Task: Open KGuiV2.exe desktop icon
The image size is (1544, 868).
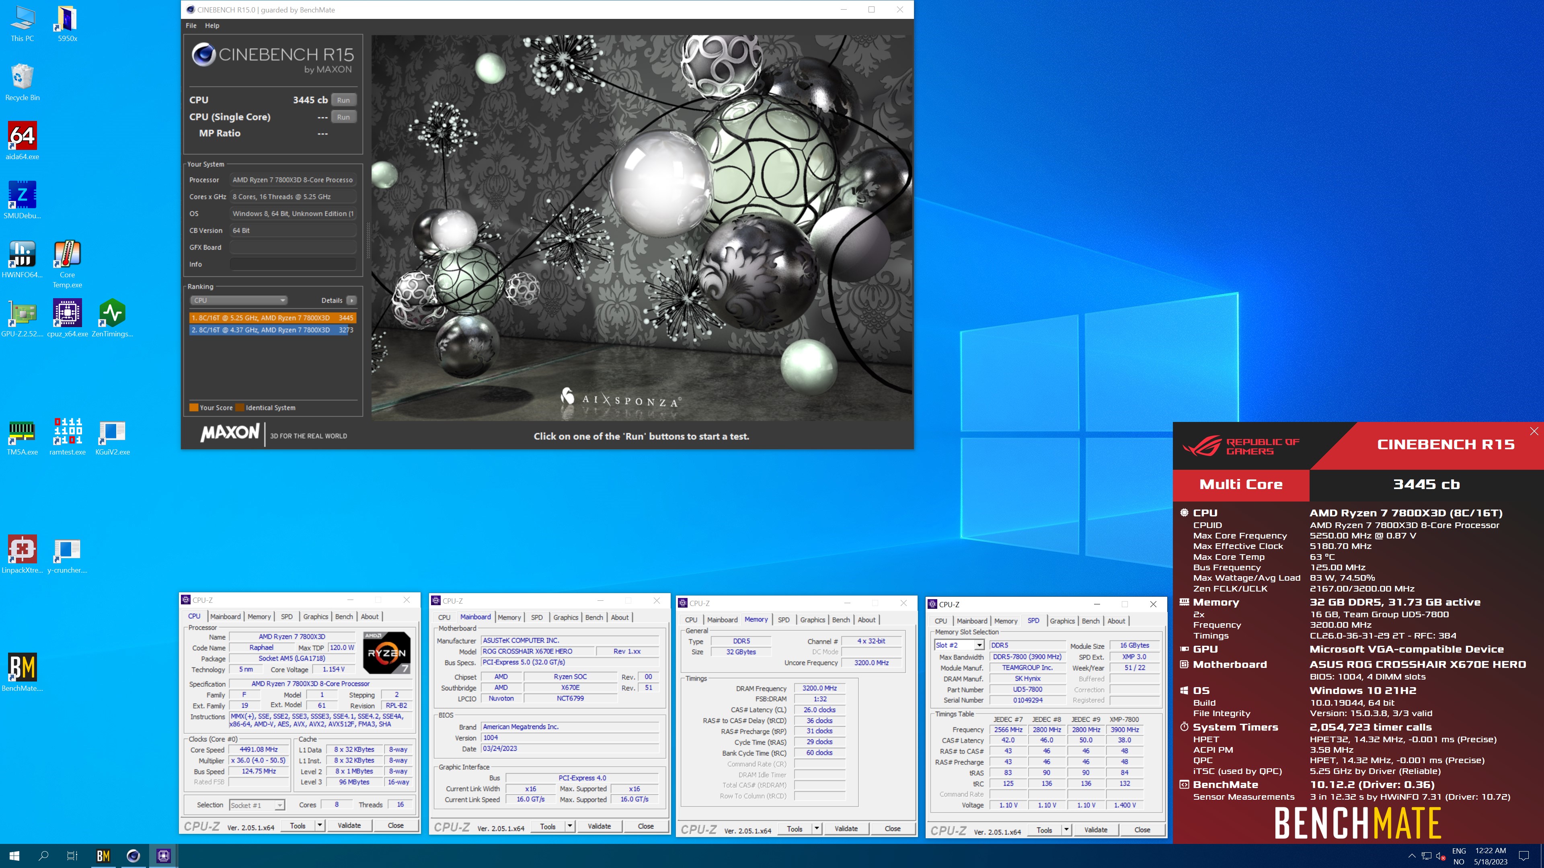Action: pos(112,437)
